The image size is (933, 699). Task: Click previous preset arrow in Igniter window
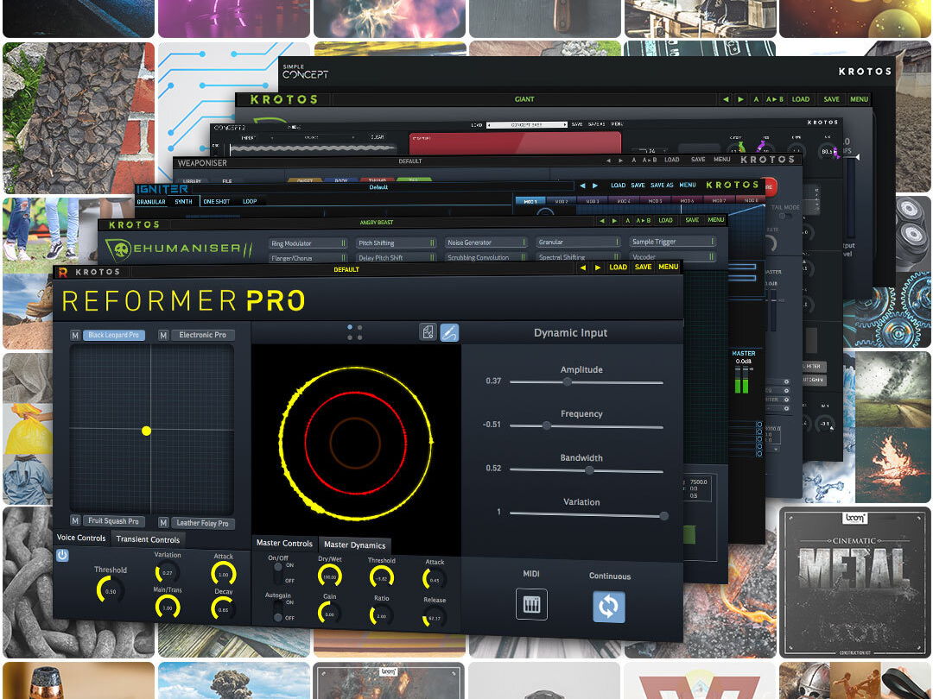(582, 186)
